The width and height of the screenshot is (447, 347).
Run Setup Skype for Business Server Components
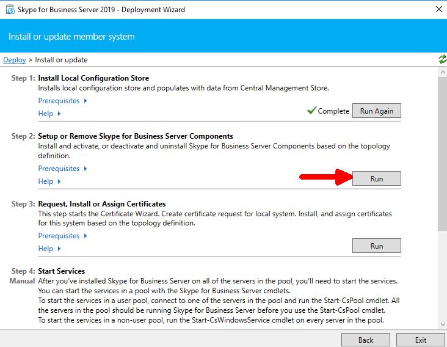(377, 178)
